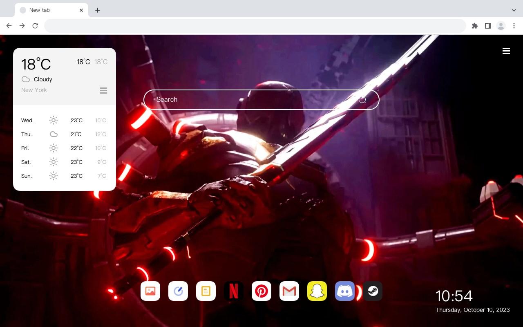Open the Chrome three-dot menu
523x327 pixels.
[514, 26]
